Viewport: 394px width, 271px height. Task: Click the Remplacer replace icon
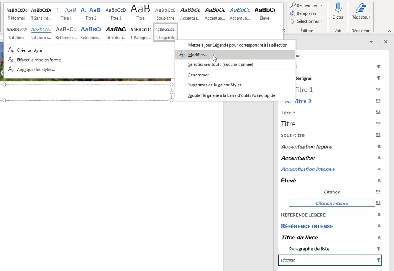[x=293, y=13]
